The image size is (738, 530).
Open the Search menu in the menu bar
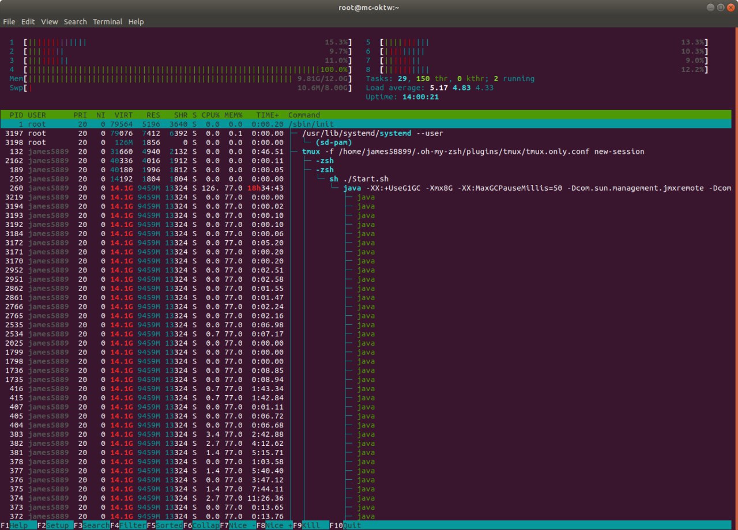[x=75, y=21]
